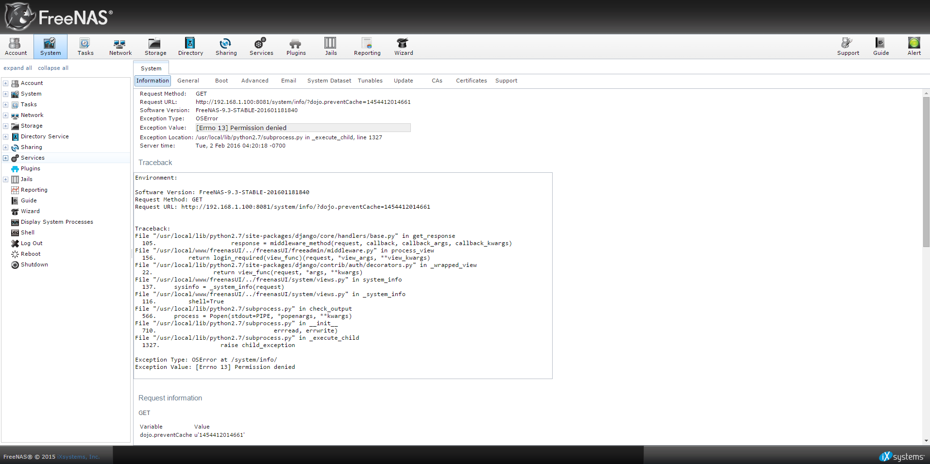The image size is (930, 464).
Task: Click the scrollbar up arrow
Action: 926,93
